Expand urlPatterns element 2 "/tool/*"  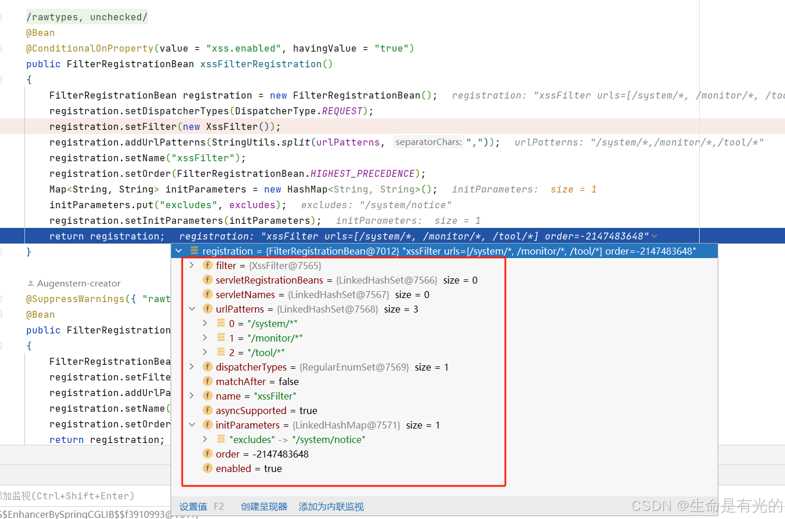pos(205,353)
